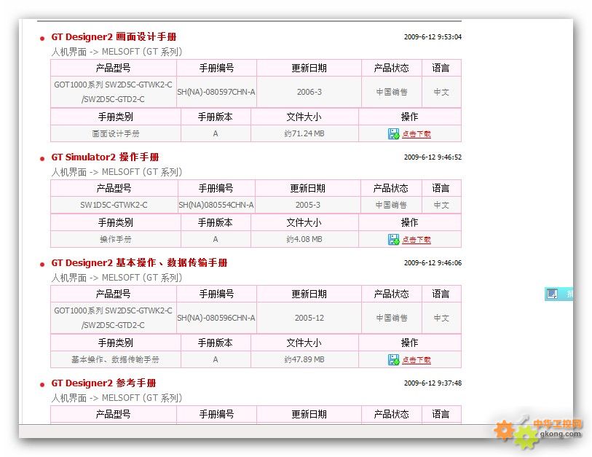The image size is (592, 457).
Task: Click the file size 约4.08 MB
Action: 304,239
